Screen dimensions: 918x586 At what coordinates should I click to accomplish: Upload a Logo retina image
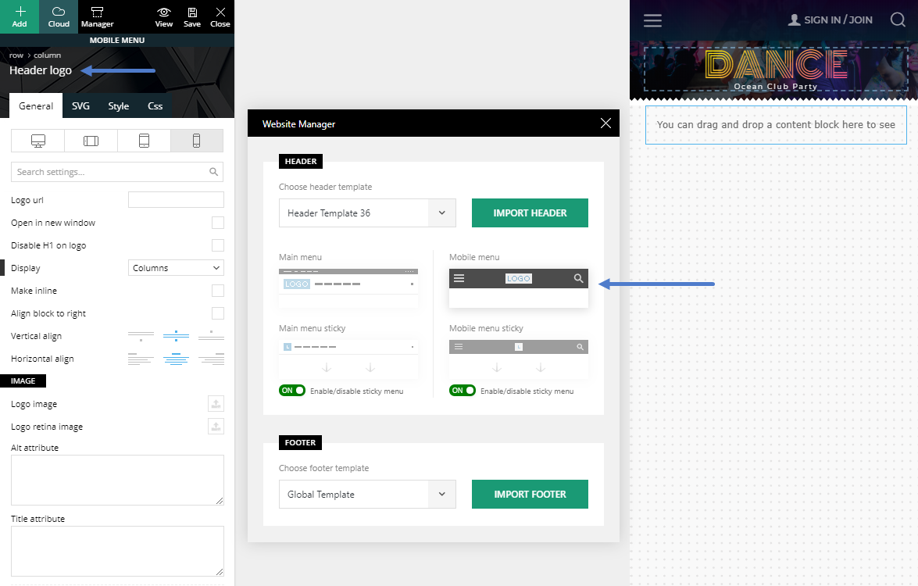[216, 426]
